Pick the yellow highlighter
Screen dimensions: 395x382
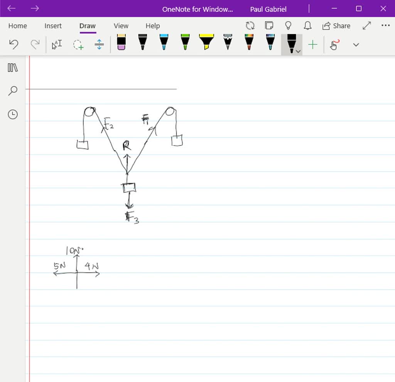click(x=206, y=42)
